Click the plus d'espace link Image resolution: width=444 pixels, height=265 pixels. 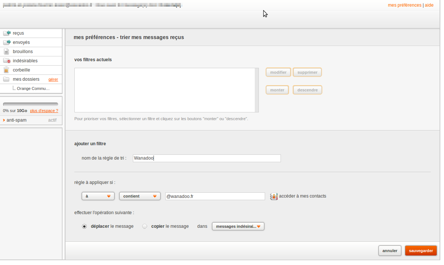(44, 111)
